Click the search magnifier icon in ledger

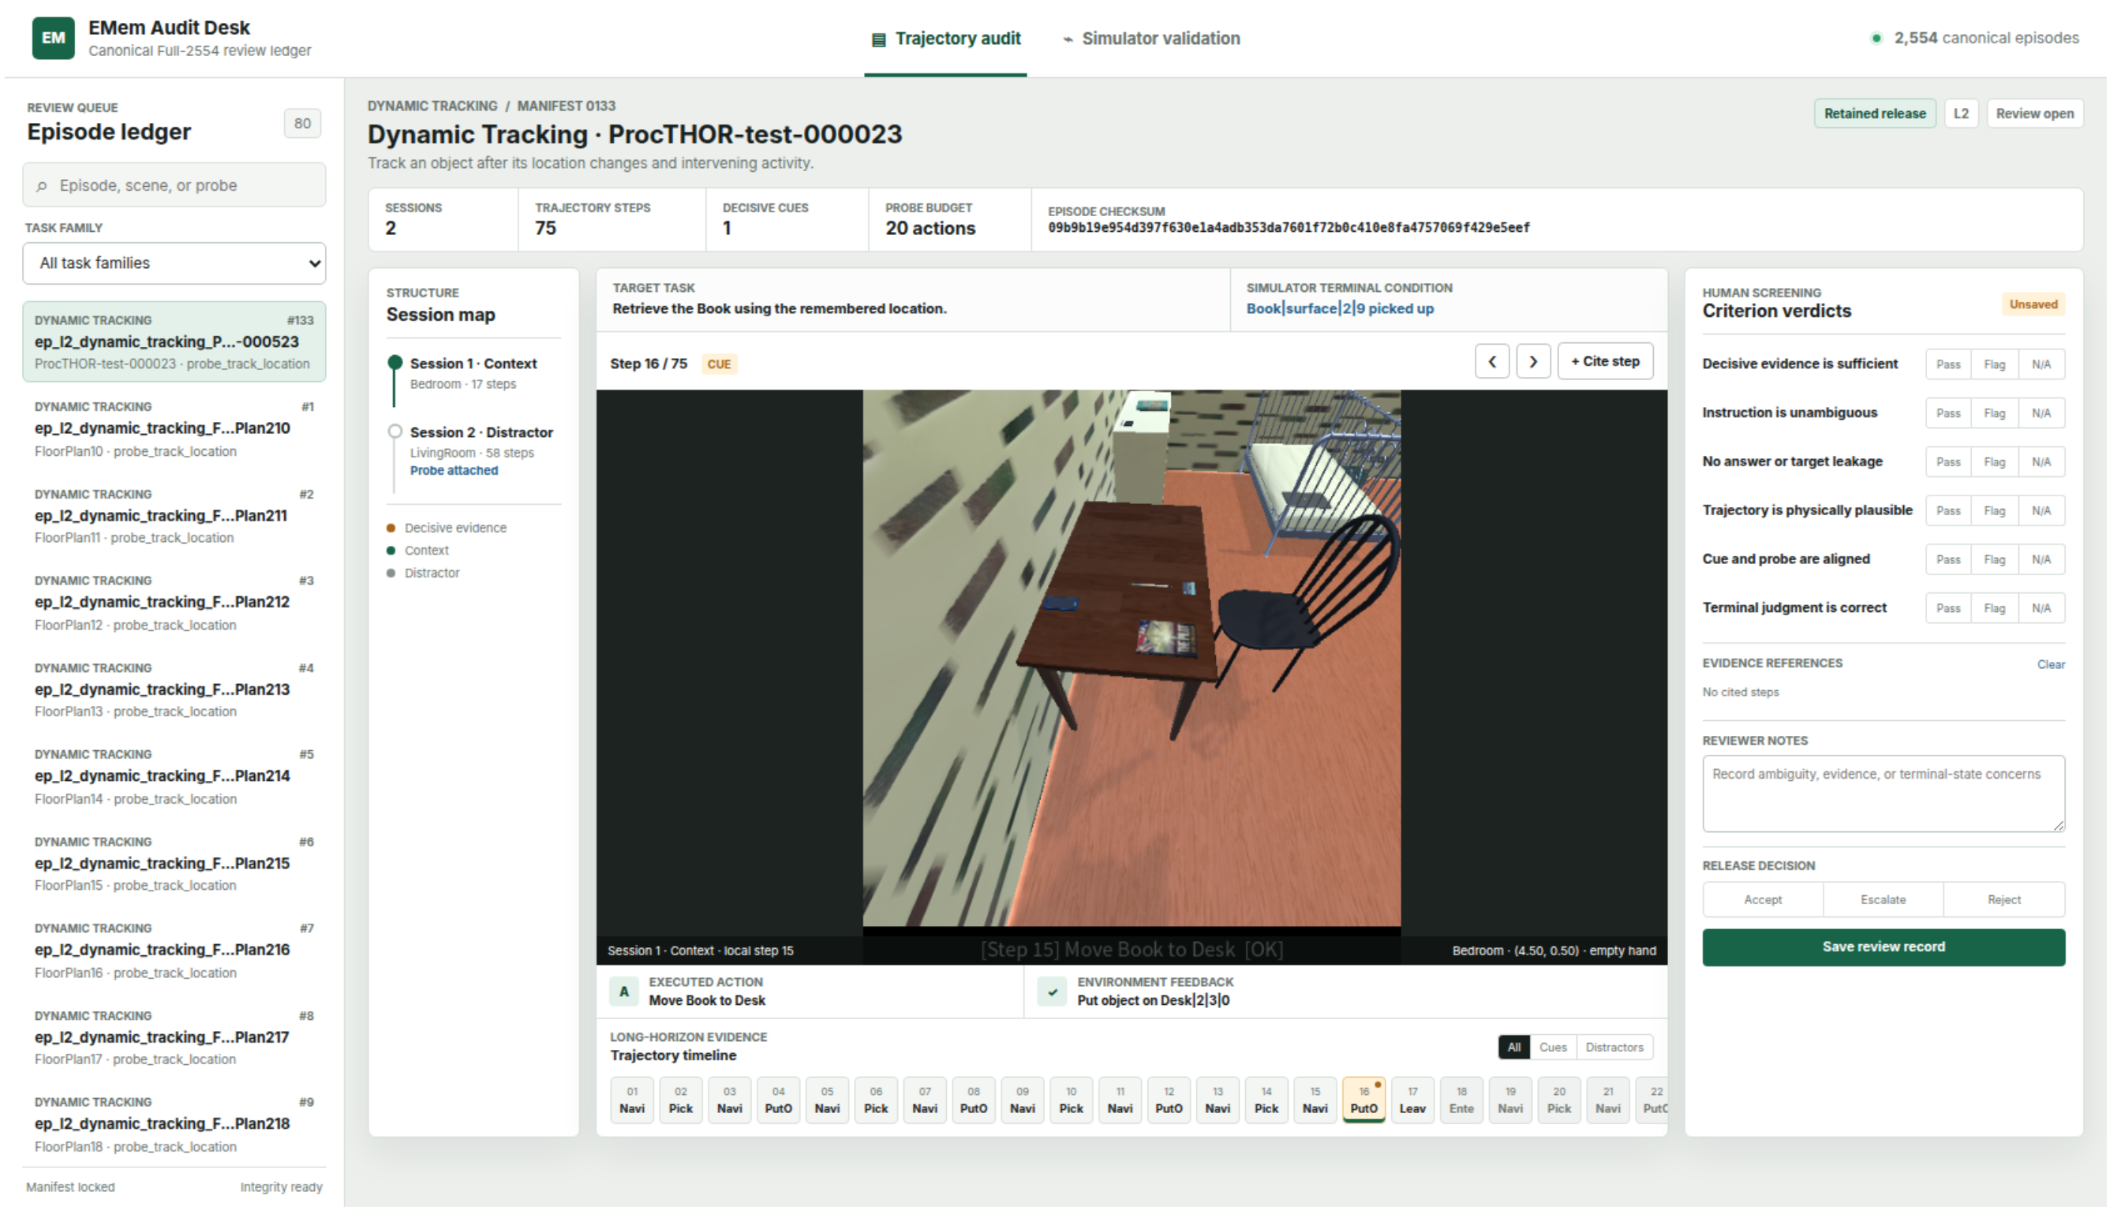(42, 186)
